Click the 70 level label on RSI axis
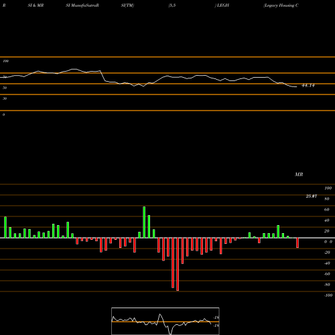This screenshot has width=335, height=335. coord(5,77)
